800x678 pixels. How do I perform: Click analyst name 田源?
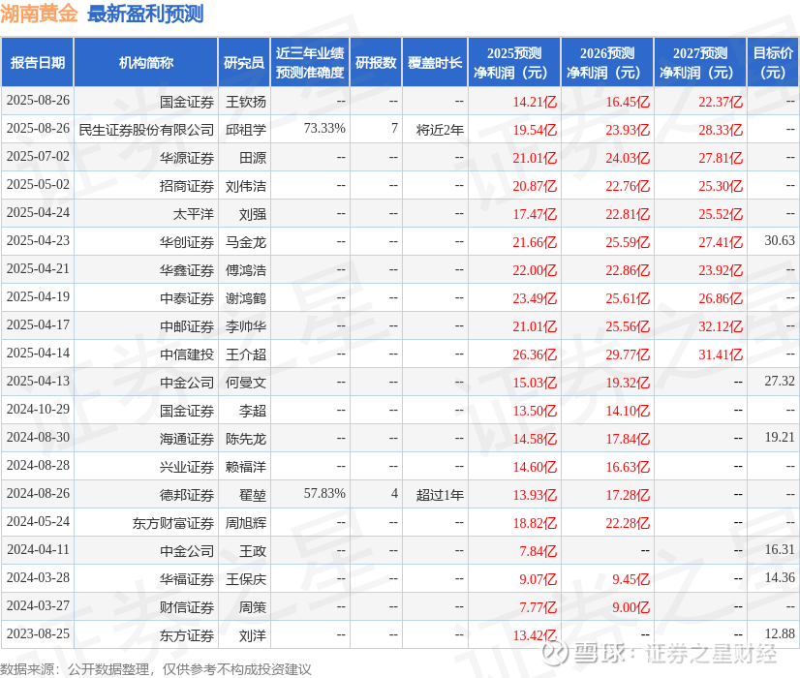(253, 158)
